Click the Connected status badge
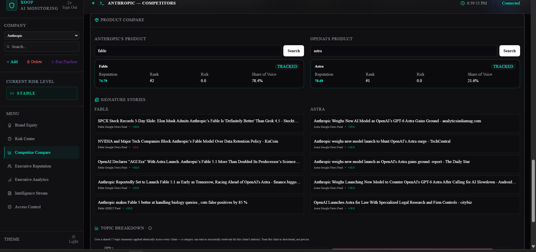This screenshot has height=252, width=536. click(511, 3)
